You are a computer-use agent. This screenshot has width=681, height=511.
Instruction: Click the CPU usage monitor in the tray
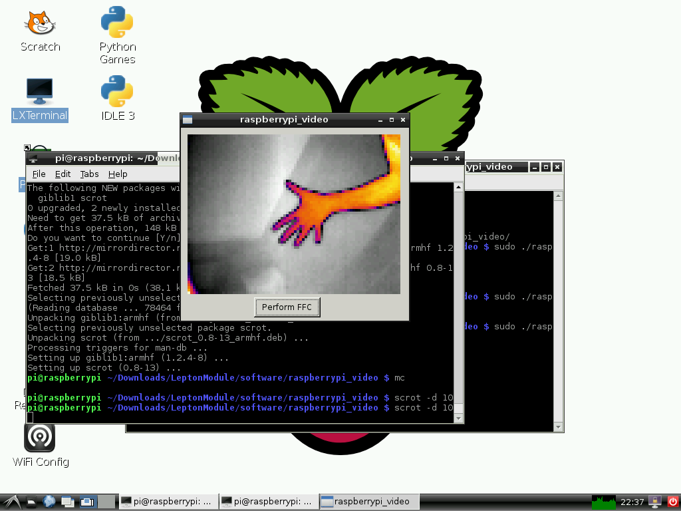tap(604, 502)
